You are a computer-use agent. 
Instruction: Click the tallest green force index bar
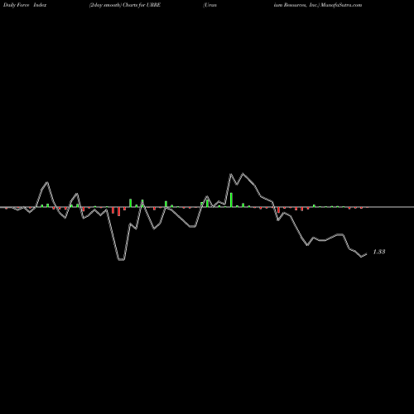tap(231, 200)
